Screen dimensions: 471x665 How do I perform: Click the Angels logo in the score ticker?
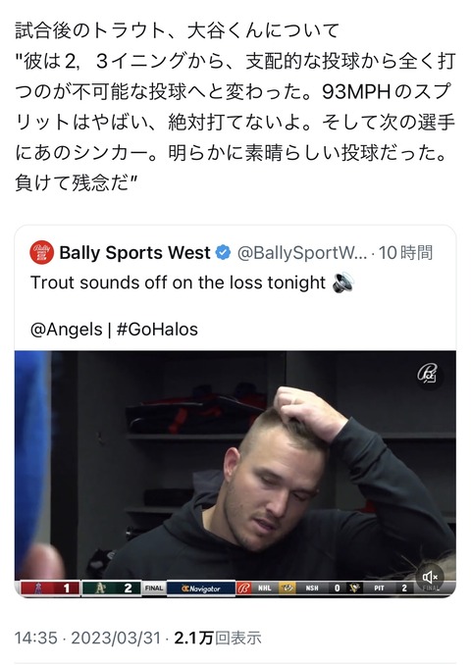[x=37, y=588]
